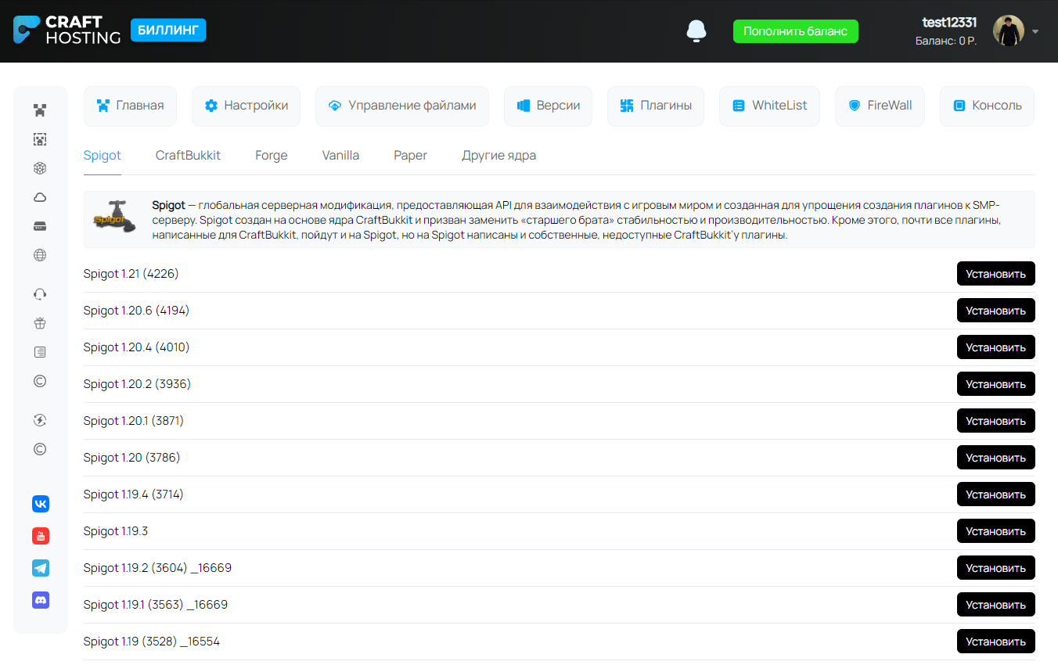The height and width of the screenshot is (665, 1058).
Task: Click the notification bell icon
Action: (x=696, y=31)
